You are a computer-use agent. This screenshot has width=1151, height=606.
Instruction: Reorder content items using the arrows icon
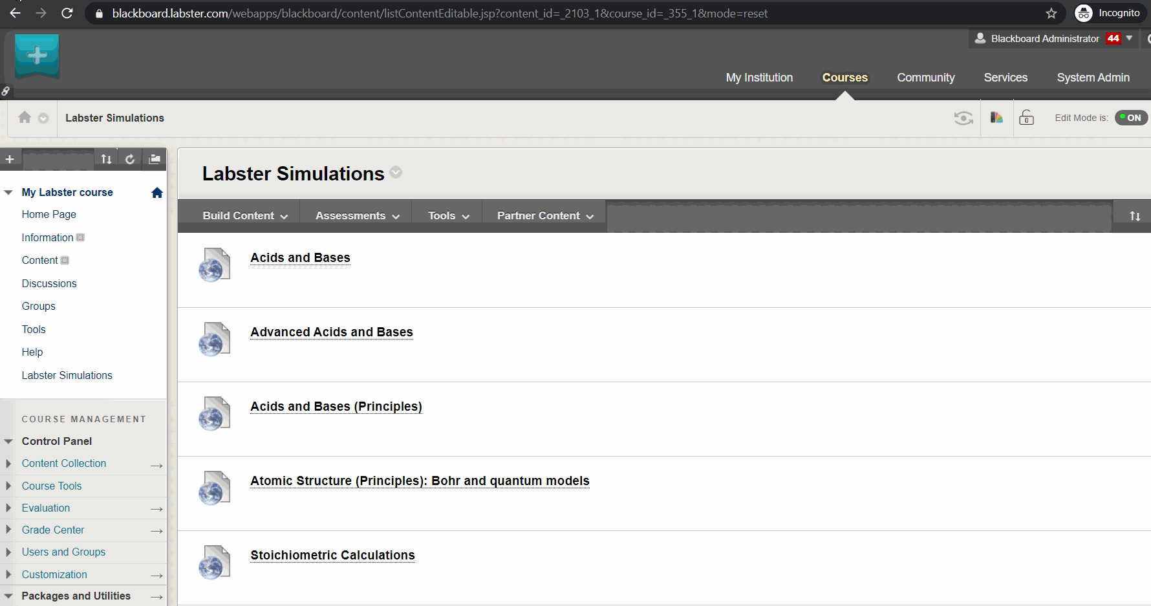(x=1135, y=216)
